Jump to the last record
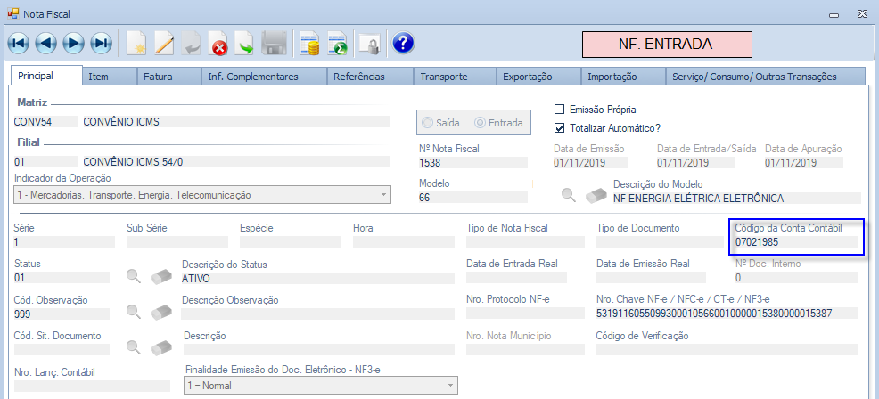Viewport: 879px width, 399px height. coord(102,43)
